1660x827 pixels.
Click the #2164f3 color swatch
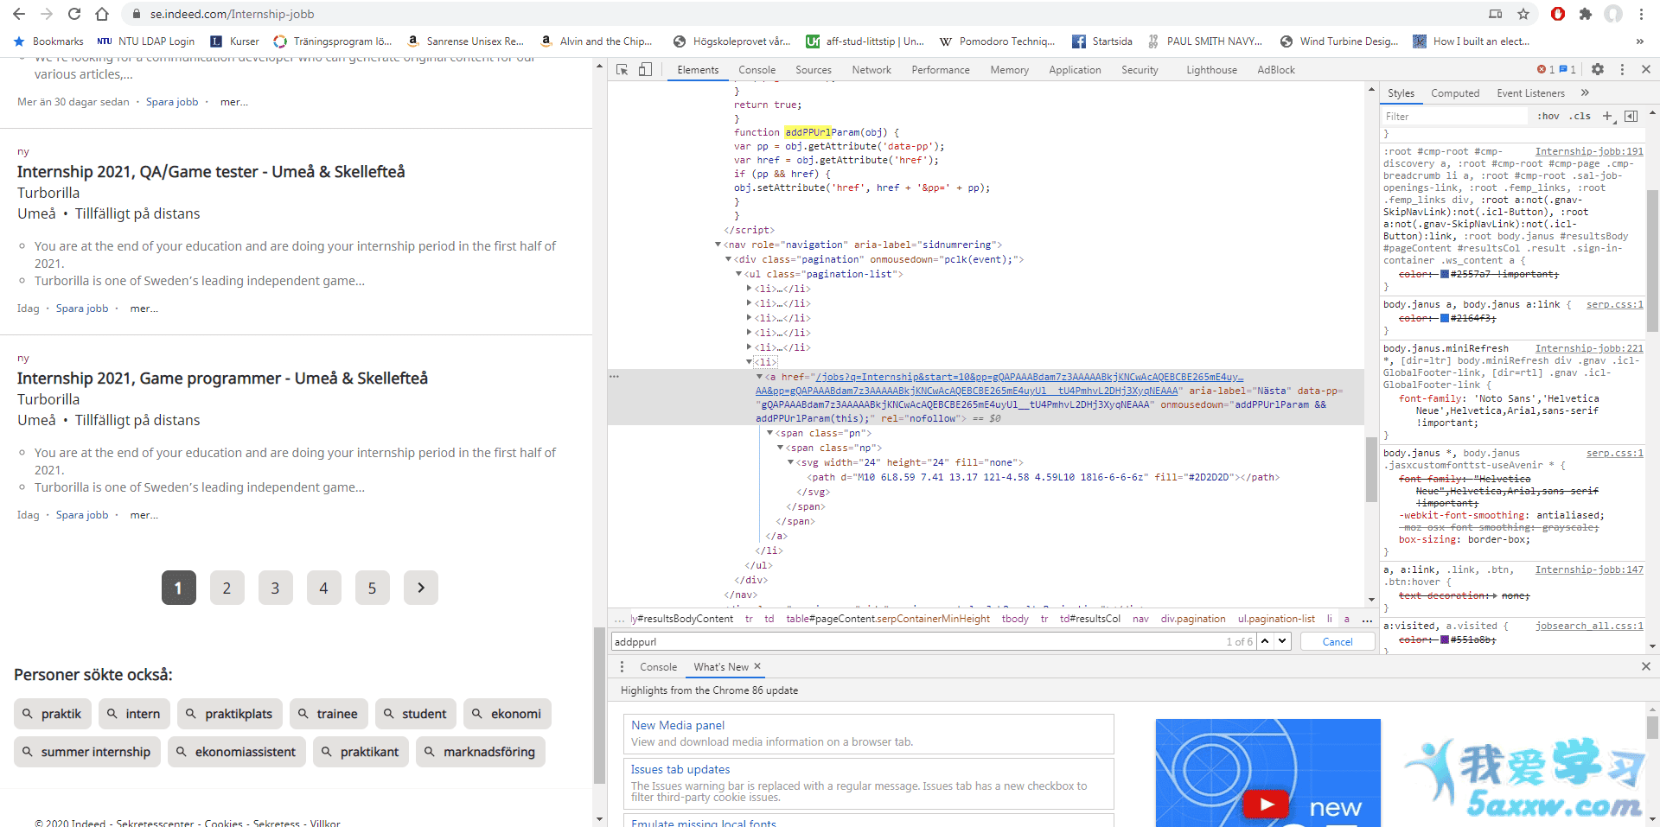click(x=1444, y=318)
